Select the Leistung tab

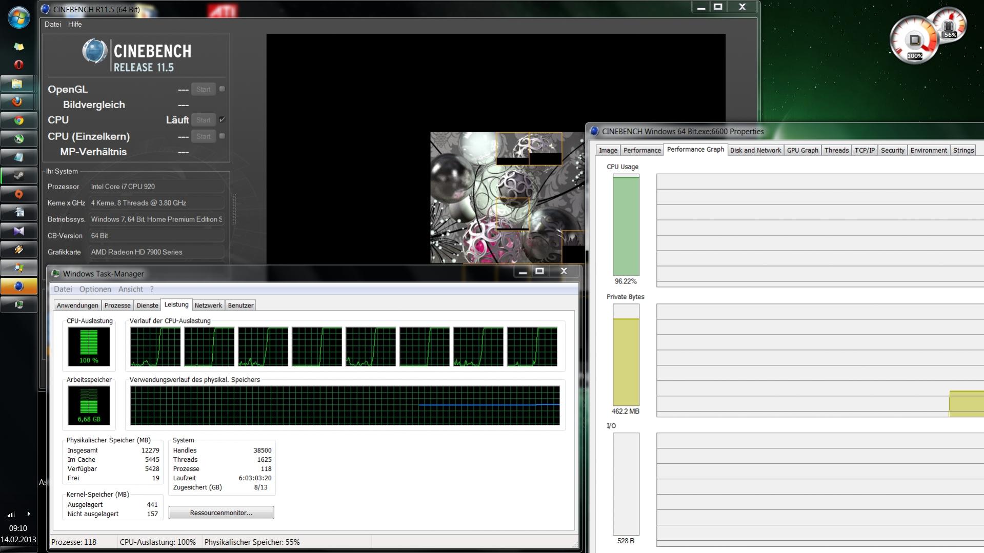[x=176, y=304]
